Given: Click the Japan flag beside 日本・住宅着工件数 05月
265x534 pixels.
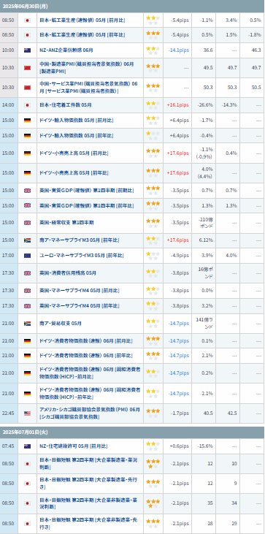Looking at the screenshot, I should [27, 105].
